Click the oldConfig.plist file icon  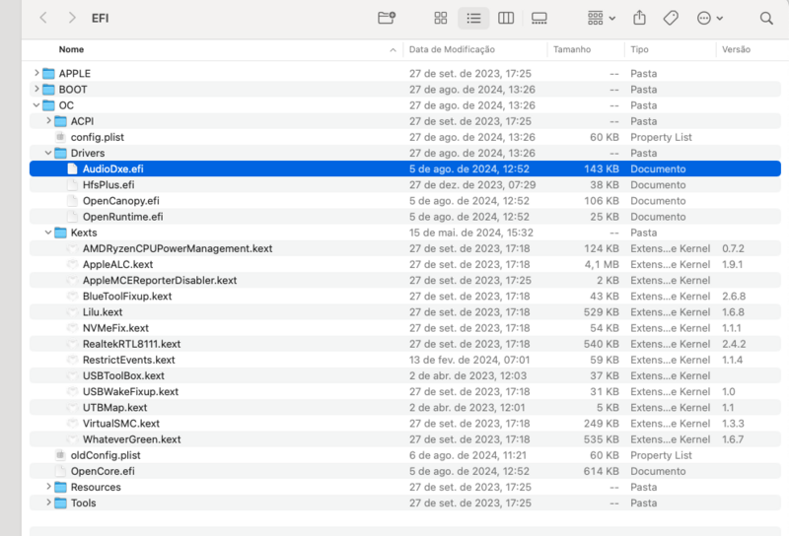(x=60, y=455)
